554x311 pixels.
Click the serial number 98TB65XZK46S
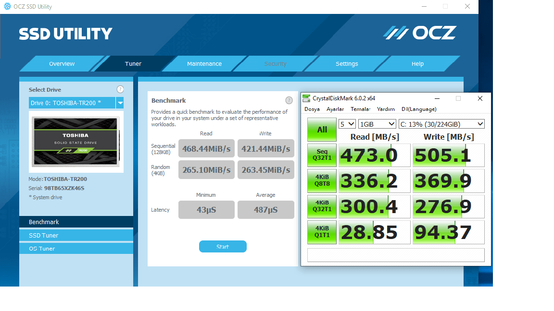click(64, 188)
